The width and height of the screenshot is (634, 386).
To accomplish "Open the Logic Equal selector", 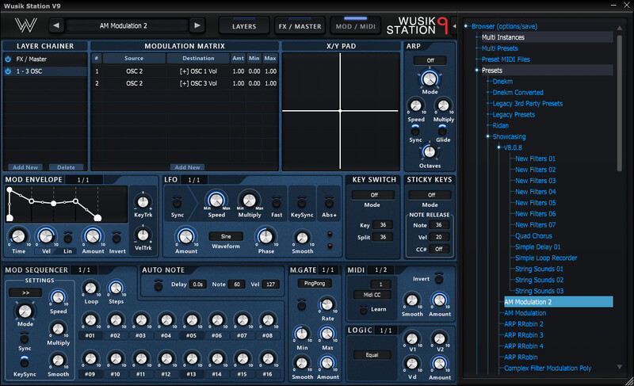I will (372, 355).
